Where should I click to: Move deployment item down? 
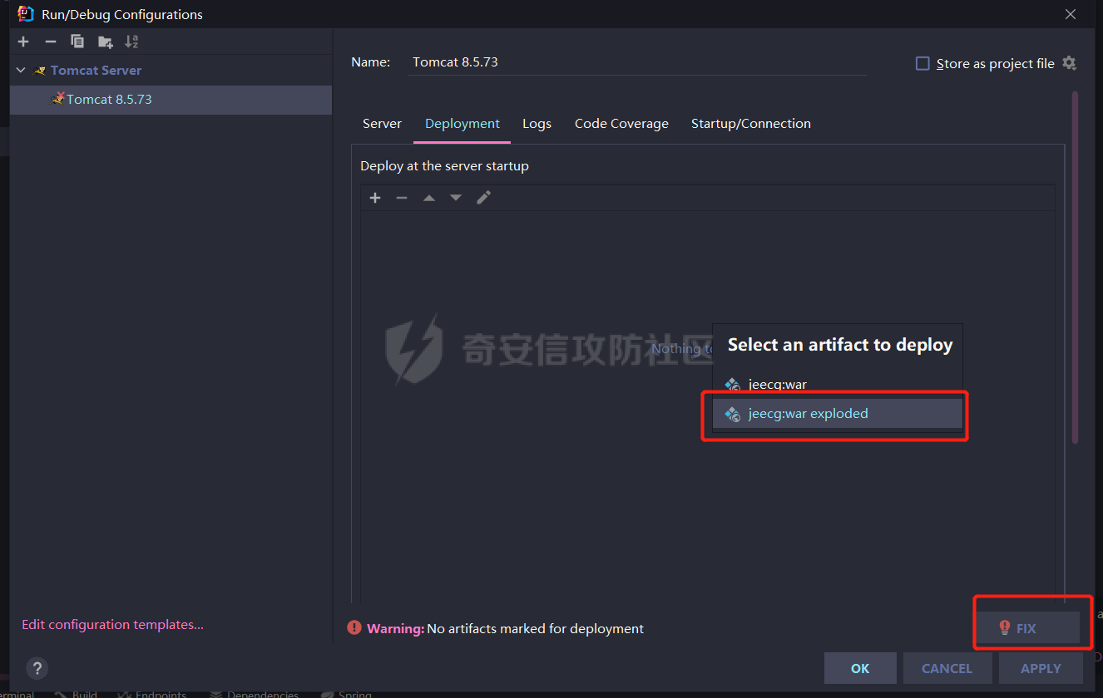[x=456, y=198]
